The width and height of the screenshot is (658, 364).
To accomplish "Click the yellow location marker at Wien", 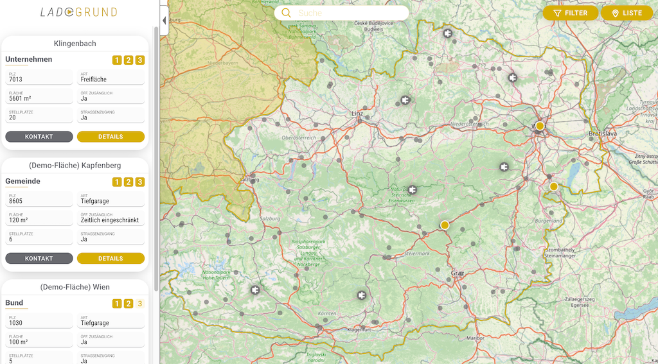I will point(540,126).
